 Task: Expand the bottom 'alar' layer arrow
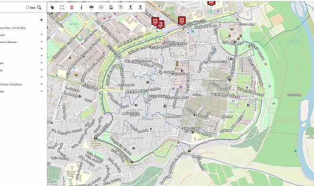point(42,91)
